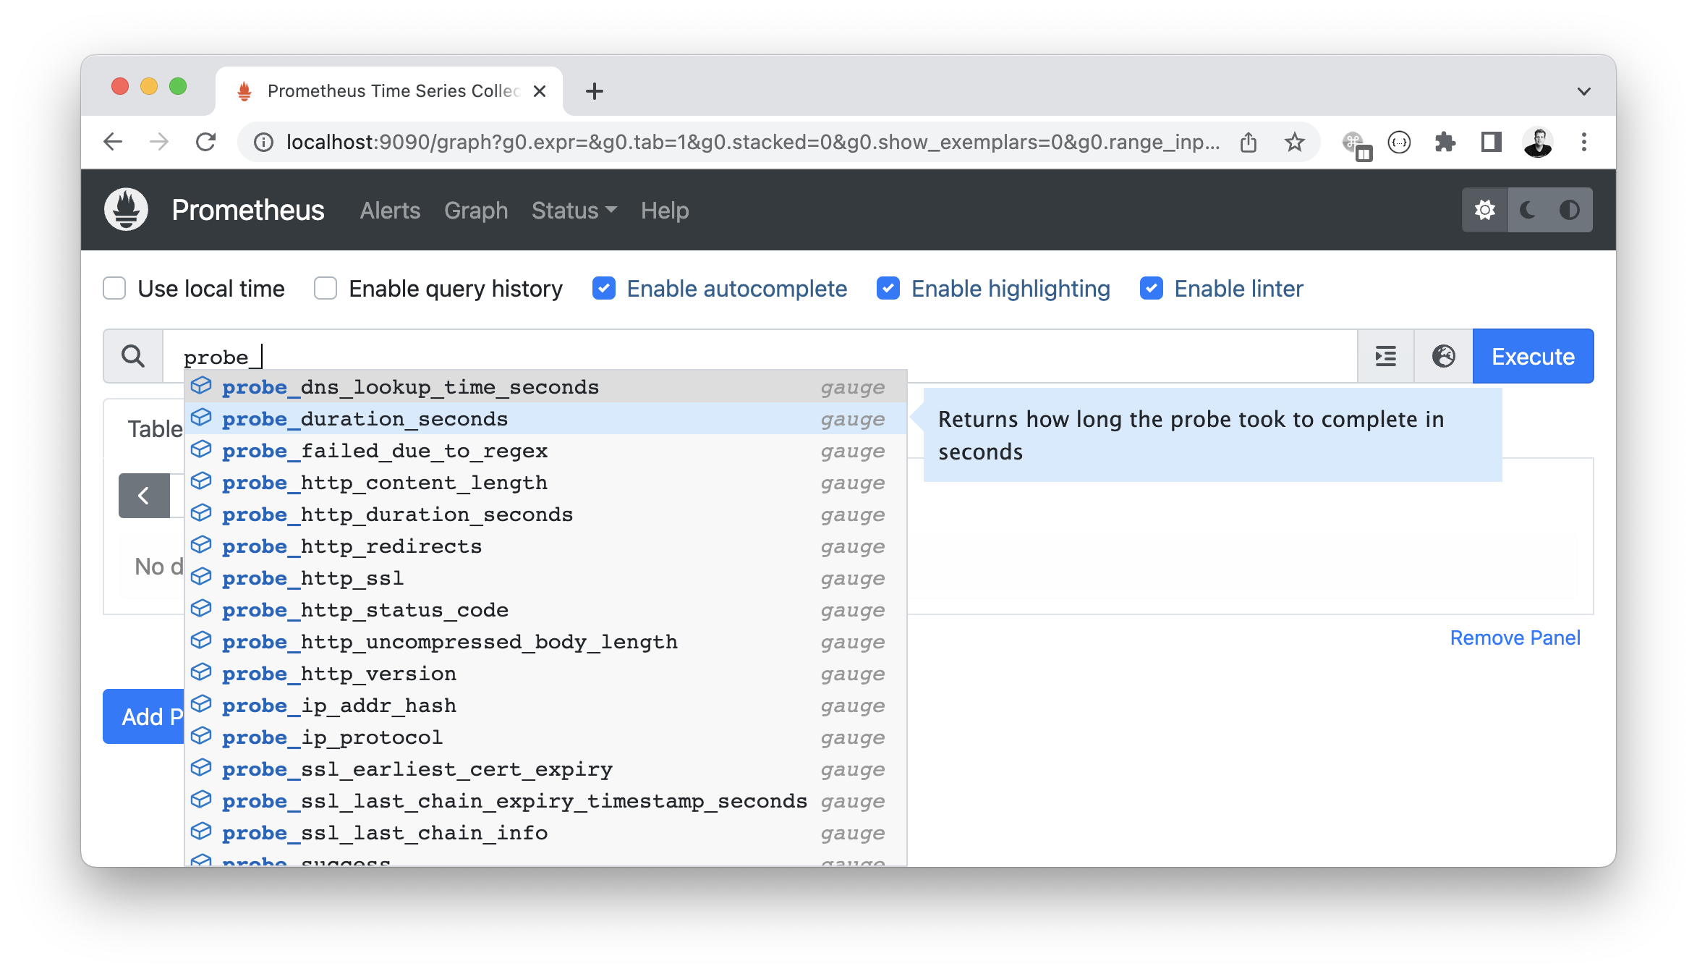Pick probe_ssl_earliest_cert_expiry from list

coord(546,769)
